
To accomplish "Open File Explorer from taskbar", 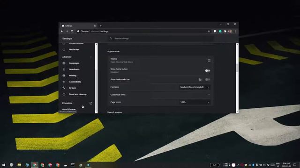I will pyautogui.click(x=19, y=165).
